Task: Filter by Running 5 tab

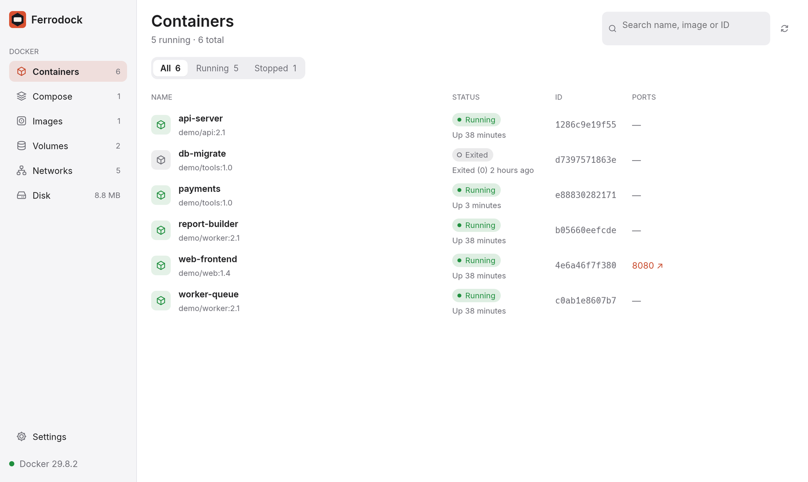Action: pos(217,68)
